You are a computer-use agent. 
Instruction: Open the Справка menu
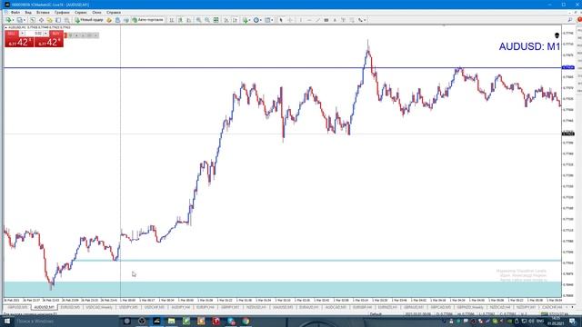coord(114,12)
